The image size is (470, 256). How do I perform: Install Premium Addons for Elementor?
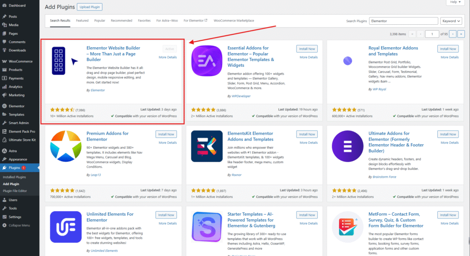coord(166,134)
